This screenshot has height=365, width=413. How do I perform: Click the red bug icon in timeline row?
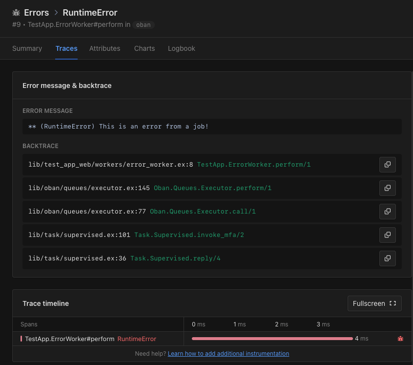tap(400, 339)
